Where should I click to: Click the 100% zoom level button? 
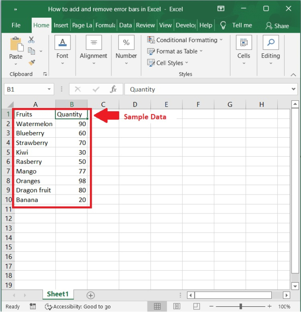point(284,306)
